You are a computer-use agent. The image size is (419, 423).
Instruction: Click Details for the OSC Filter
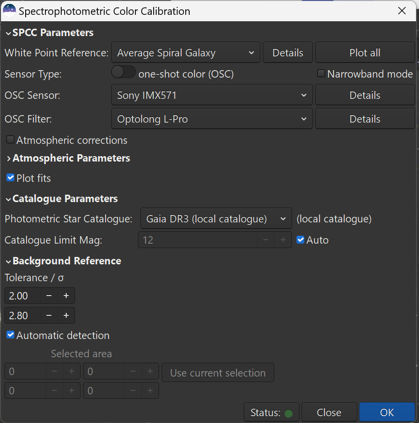point(365,119)
